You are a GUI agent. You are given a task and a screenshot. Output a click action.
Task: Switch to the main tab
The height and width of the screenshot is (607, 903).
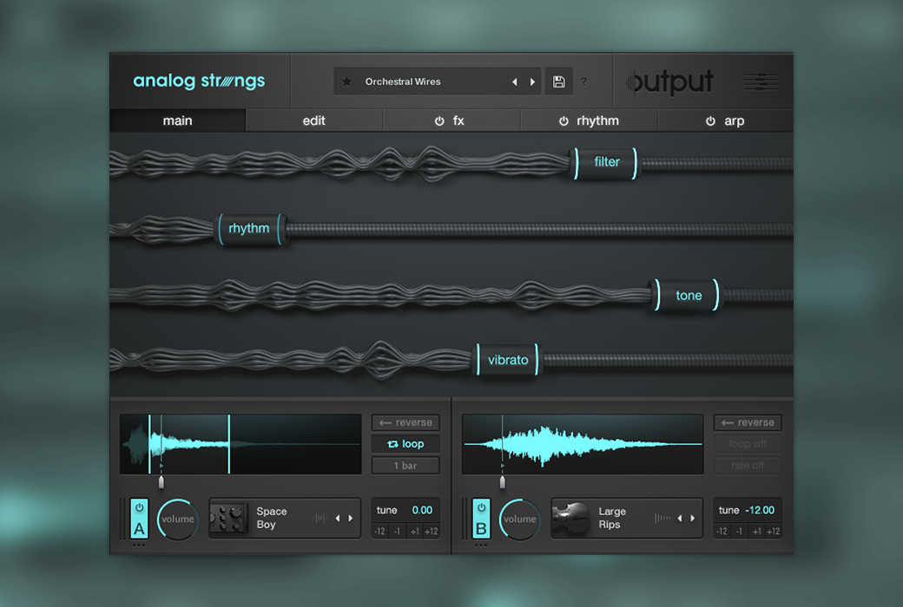[x=177, y=121]
